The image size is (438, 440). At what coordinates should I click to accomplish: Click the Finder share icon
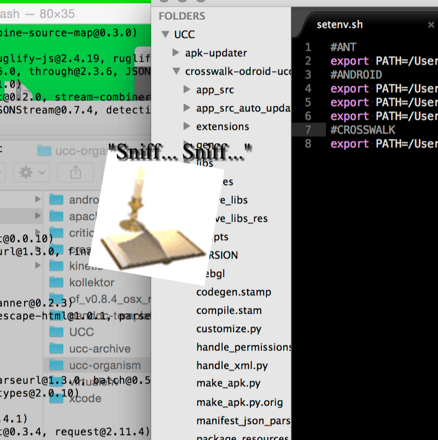pos(75,173)
